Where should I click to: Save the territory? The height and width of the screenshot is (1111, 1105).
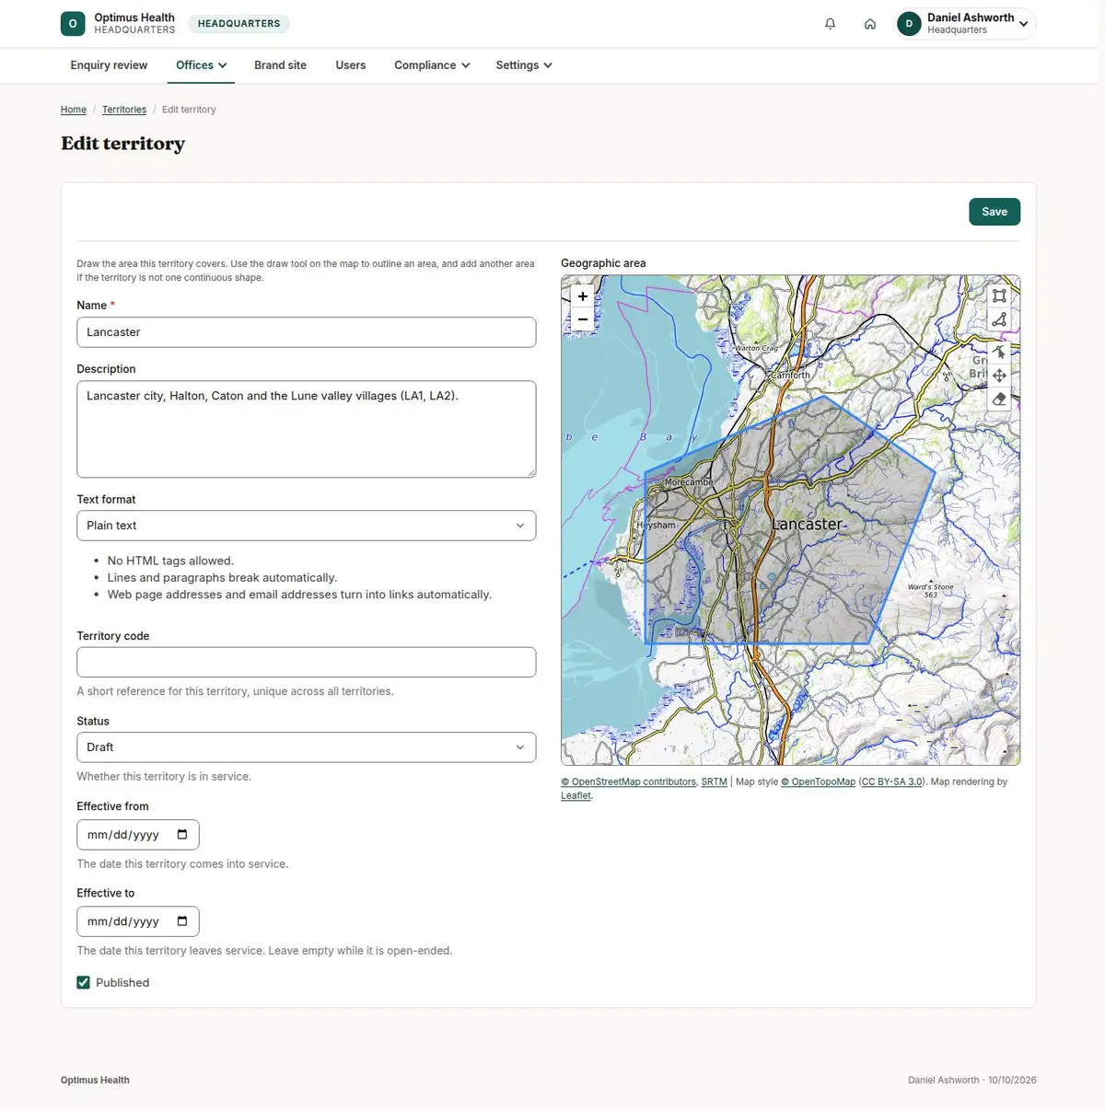point(994,212)
